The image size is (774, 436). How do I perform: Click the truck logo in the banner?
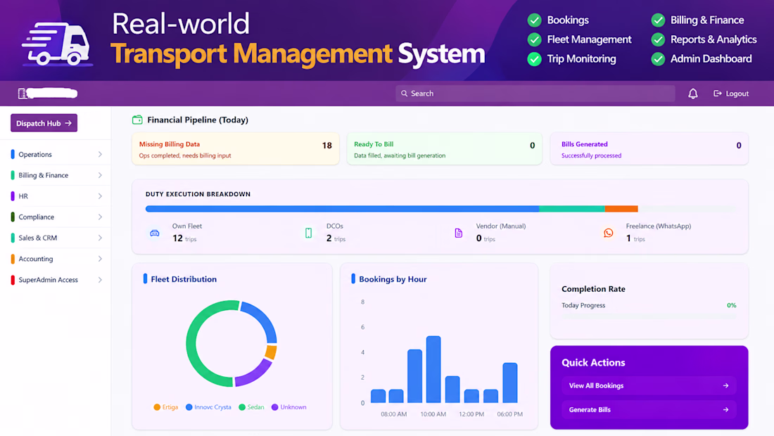coord(57,44)
